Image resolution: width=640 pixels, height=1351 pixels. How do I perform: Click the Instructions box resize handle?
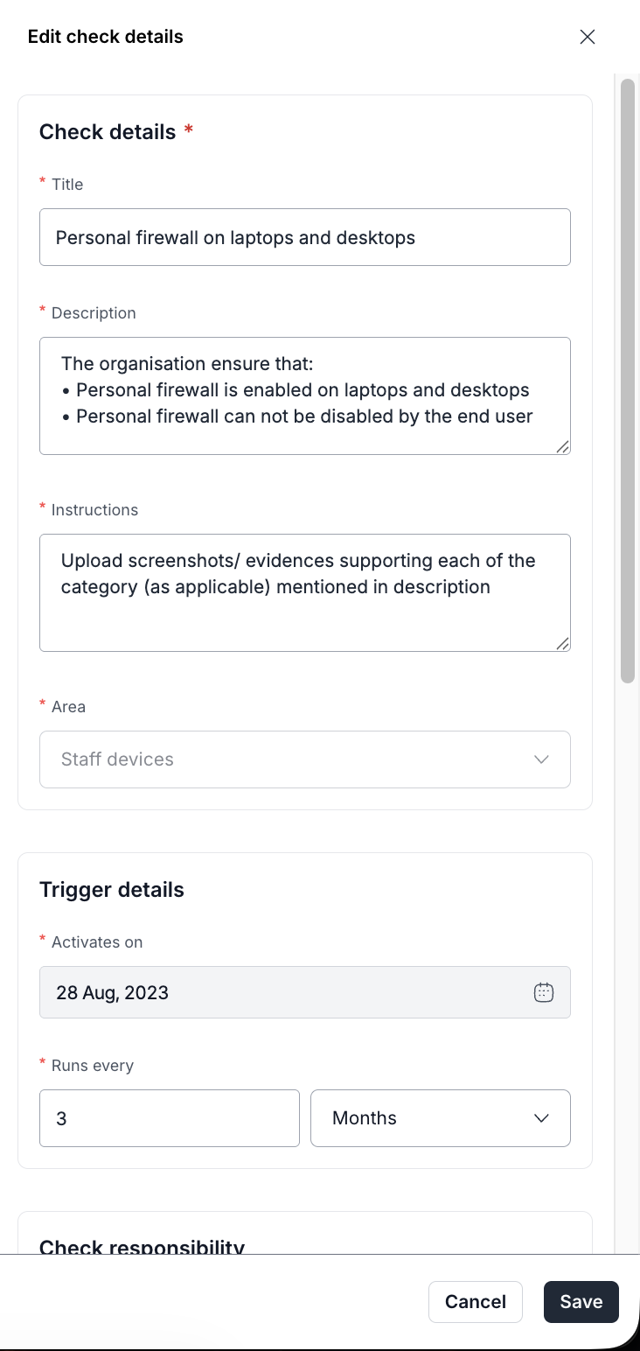563,644
